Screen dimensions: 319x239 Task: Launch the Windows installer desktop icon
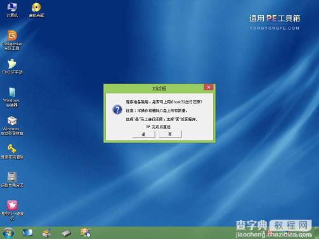12,97
